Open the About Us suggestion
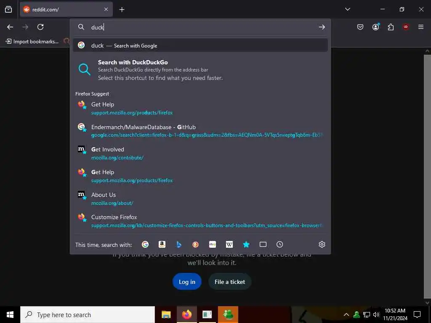The width and height of the screenshot is (431, 323). (200, 199)
